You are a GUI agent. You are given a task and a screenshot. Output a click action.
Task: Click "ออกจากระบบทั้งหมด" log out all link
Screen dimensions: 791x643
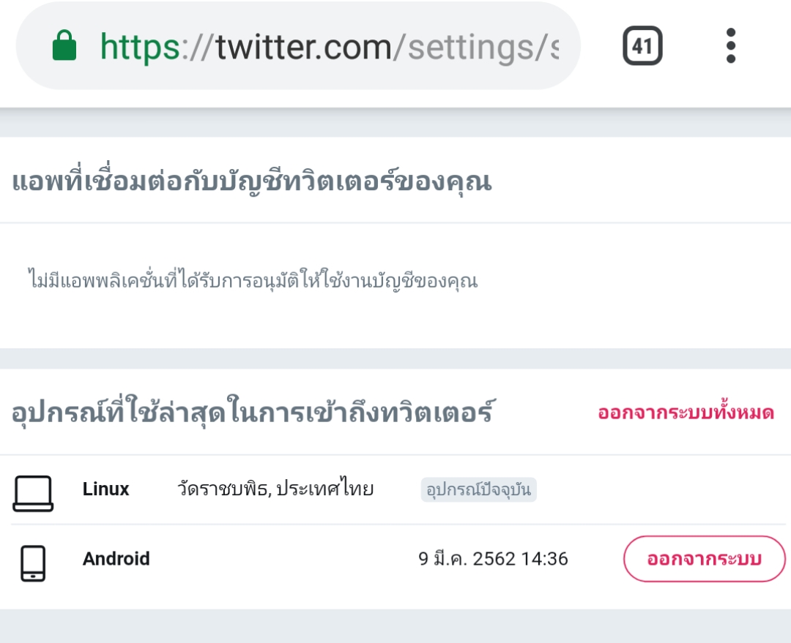coord(686,413)
